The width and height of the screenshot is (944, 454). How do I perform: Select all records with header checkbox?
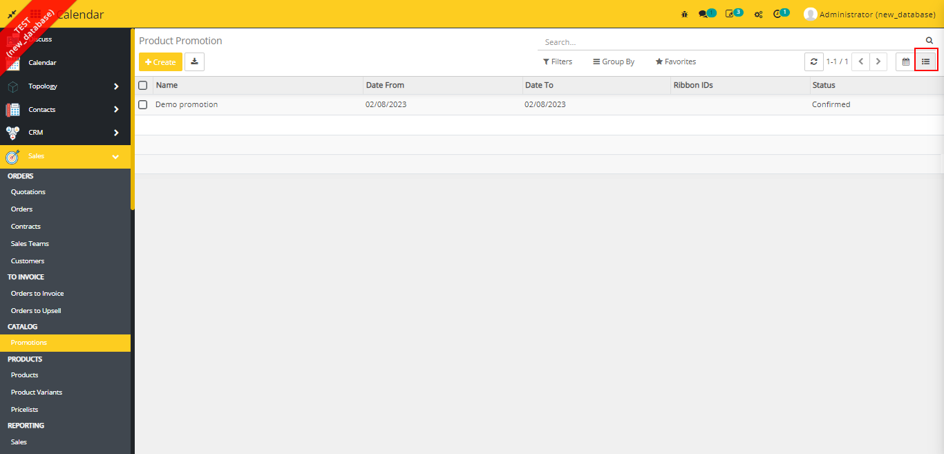pos(143,86)
